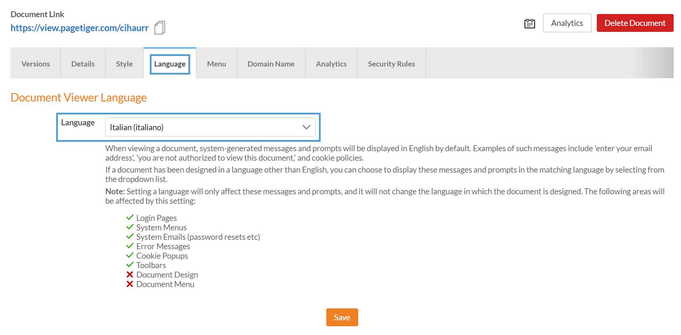Open the Language dropdown showing Italian
Screen dimensions: 681x335
[x=203, y=127]
